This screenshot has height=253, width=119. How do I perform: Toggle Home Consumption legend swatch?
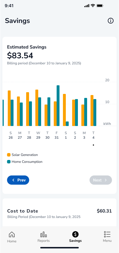(x=9, y=162)
